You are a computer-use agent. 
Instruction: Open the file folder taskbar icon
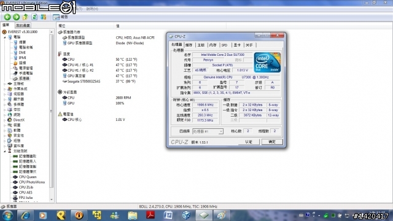pos(133,215)
